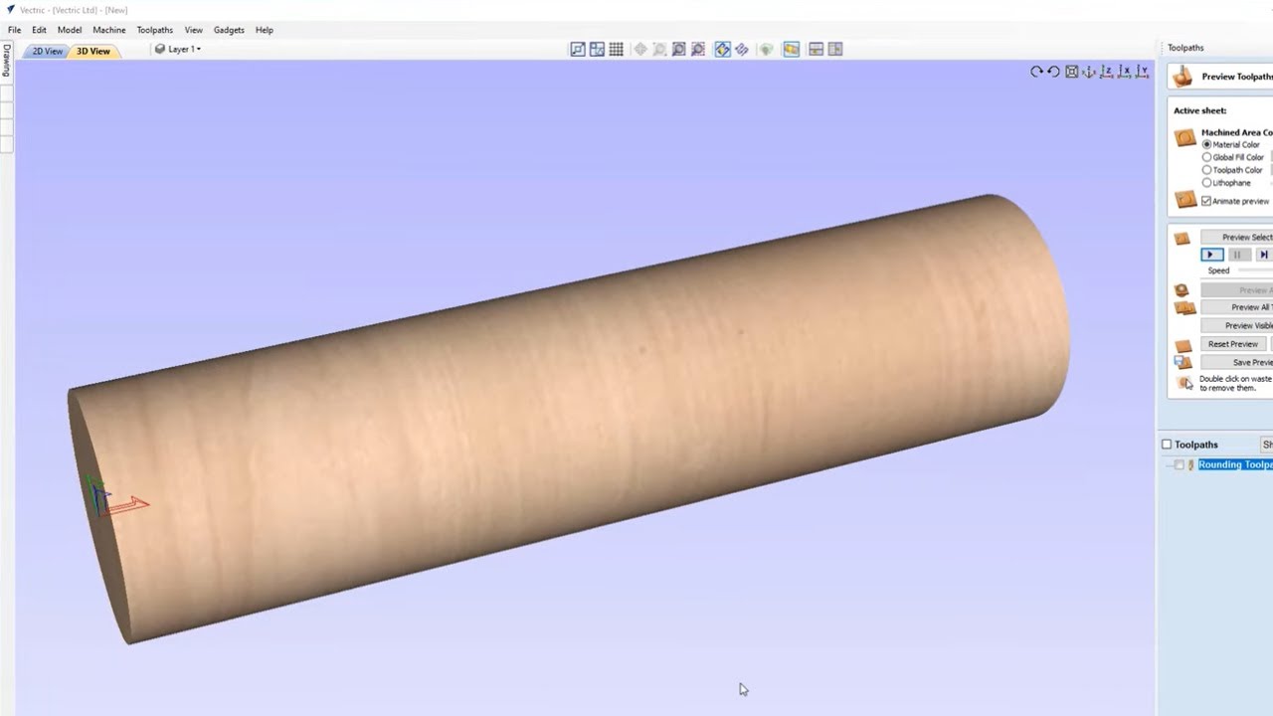View along the X axis
Image resolution: width=1273 pixels, height=716 pixels.
coord(1125,72)
